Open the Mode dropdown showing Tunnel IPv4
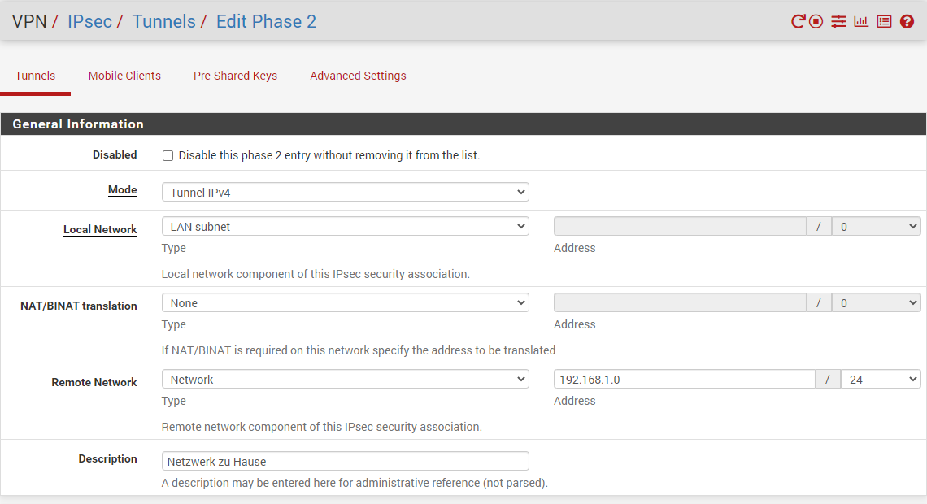 coord(345,193)
